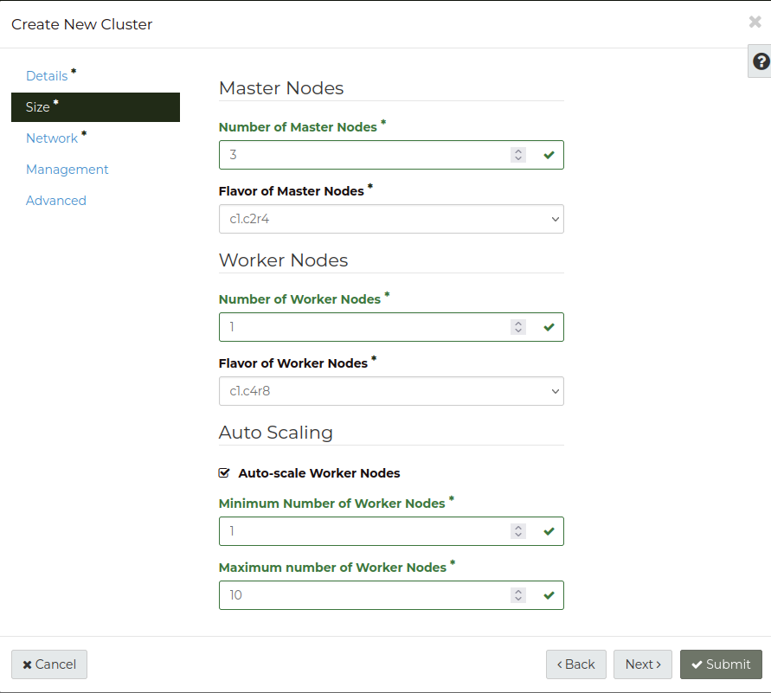Click the Next button
This screenshot has height=693, width=771.
(642, 664)
